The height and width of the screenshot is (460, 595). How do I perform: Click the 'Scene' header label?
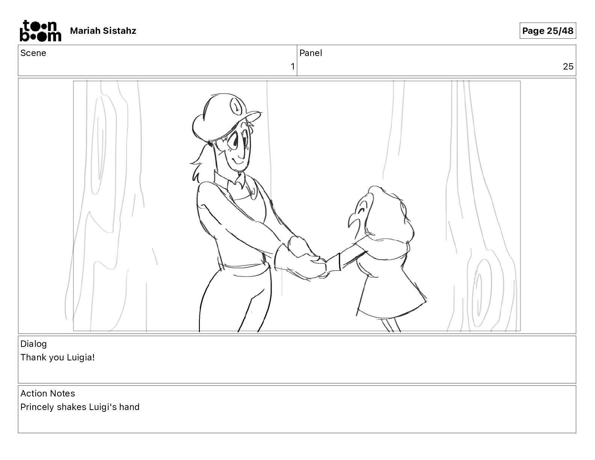33,53
